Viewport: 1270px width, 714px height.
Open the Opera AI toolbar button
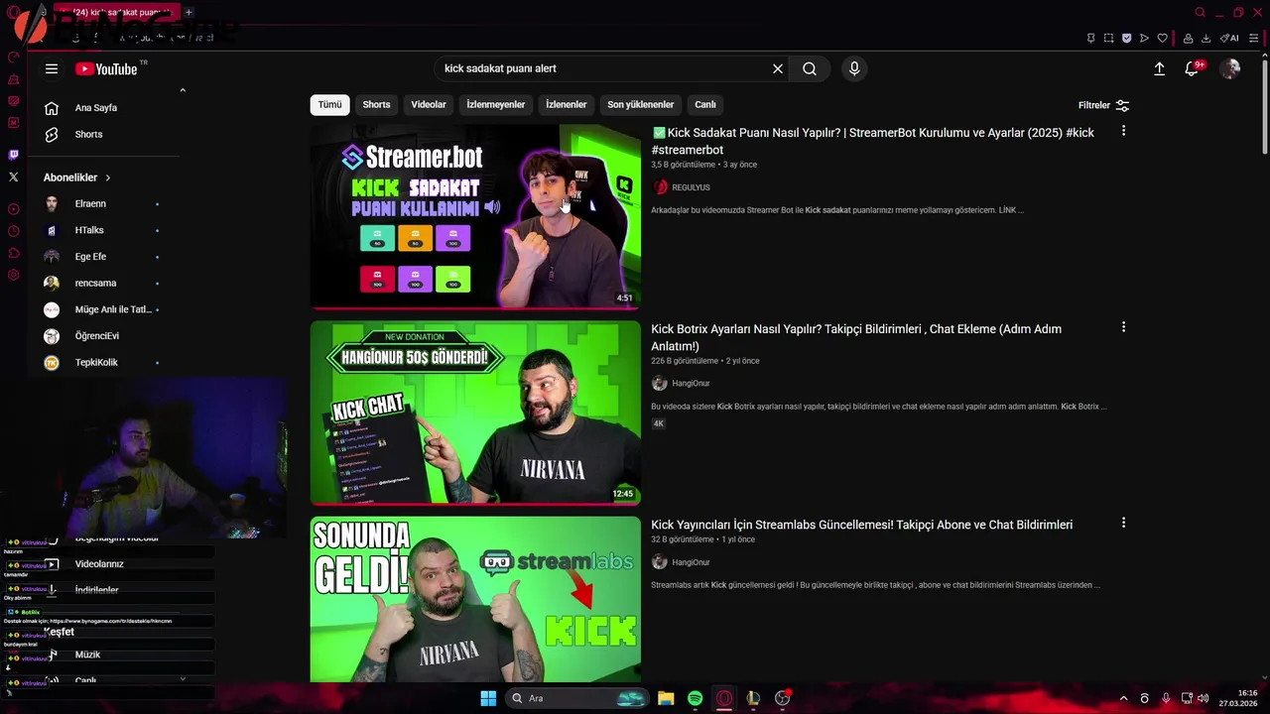click(x=1229, y=39)
